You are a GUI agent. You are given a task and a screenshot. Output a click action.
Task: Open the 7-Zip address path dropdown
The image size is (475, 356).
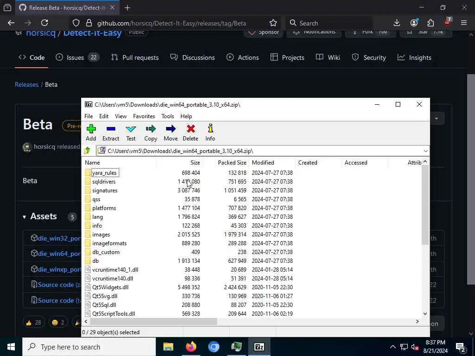[425, 151]
